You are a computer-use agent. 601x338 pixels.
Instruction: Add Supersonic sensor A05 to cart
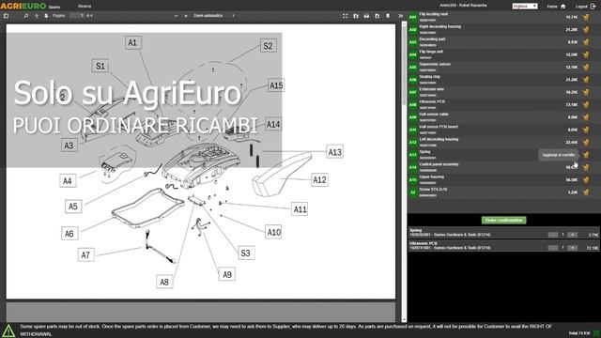[x=586, y=67]
